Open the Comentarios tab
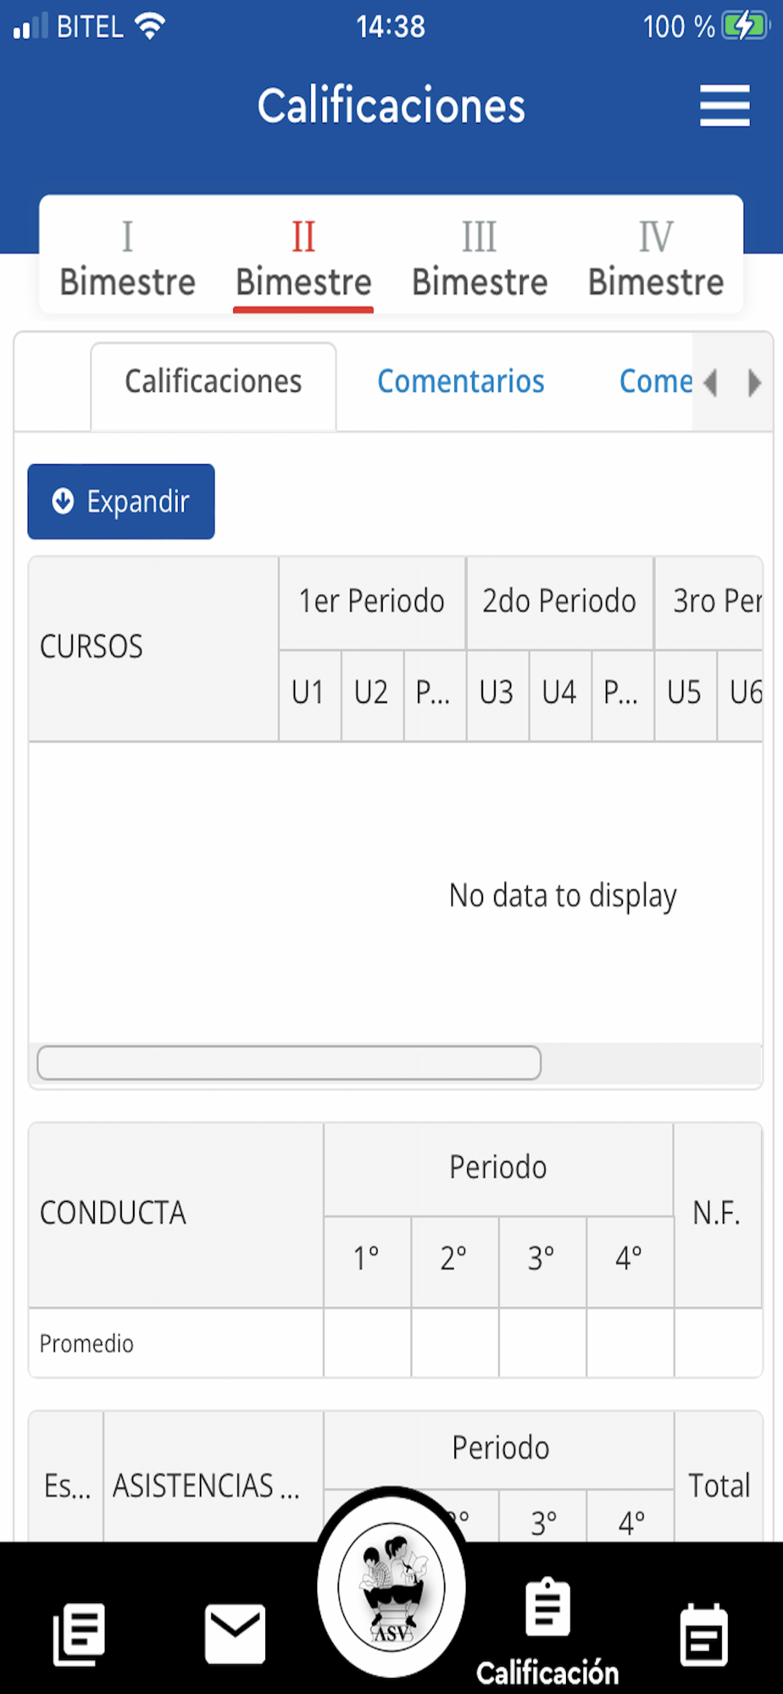 (x=460, y=382)
